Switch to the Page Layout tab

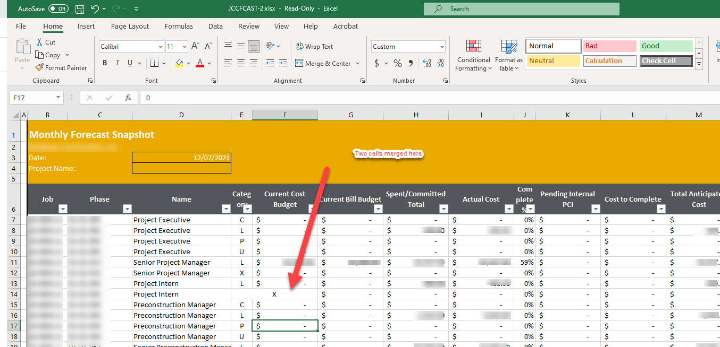click(x=130, y=26)
